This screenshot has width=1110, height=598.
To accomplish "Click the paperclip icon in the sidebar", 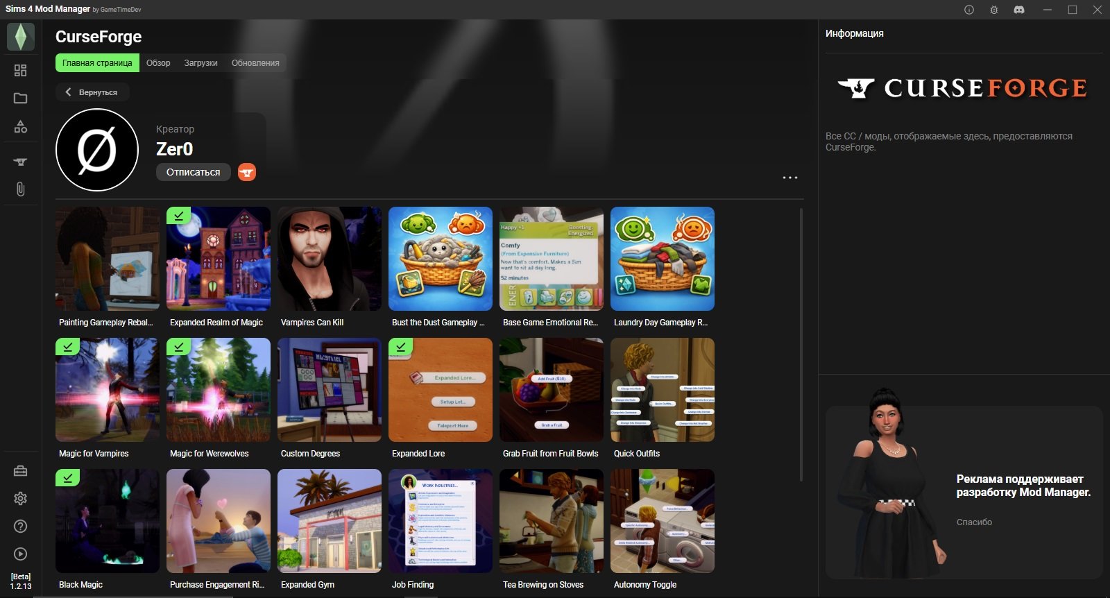I will click(20, 189).
